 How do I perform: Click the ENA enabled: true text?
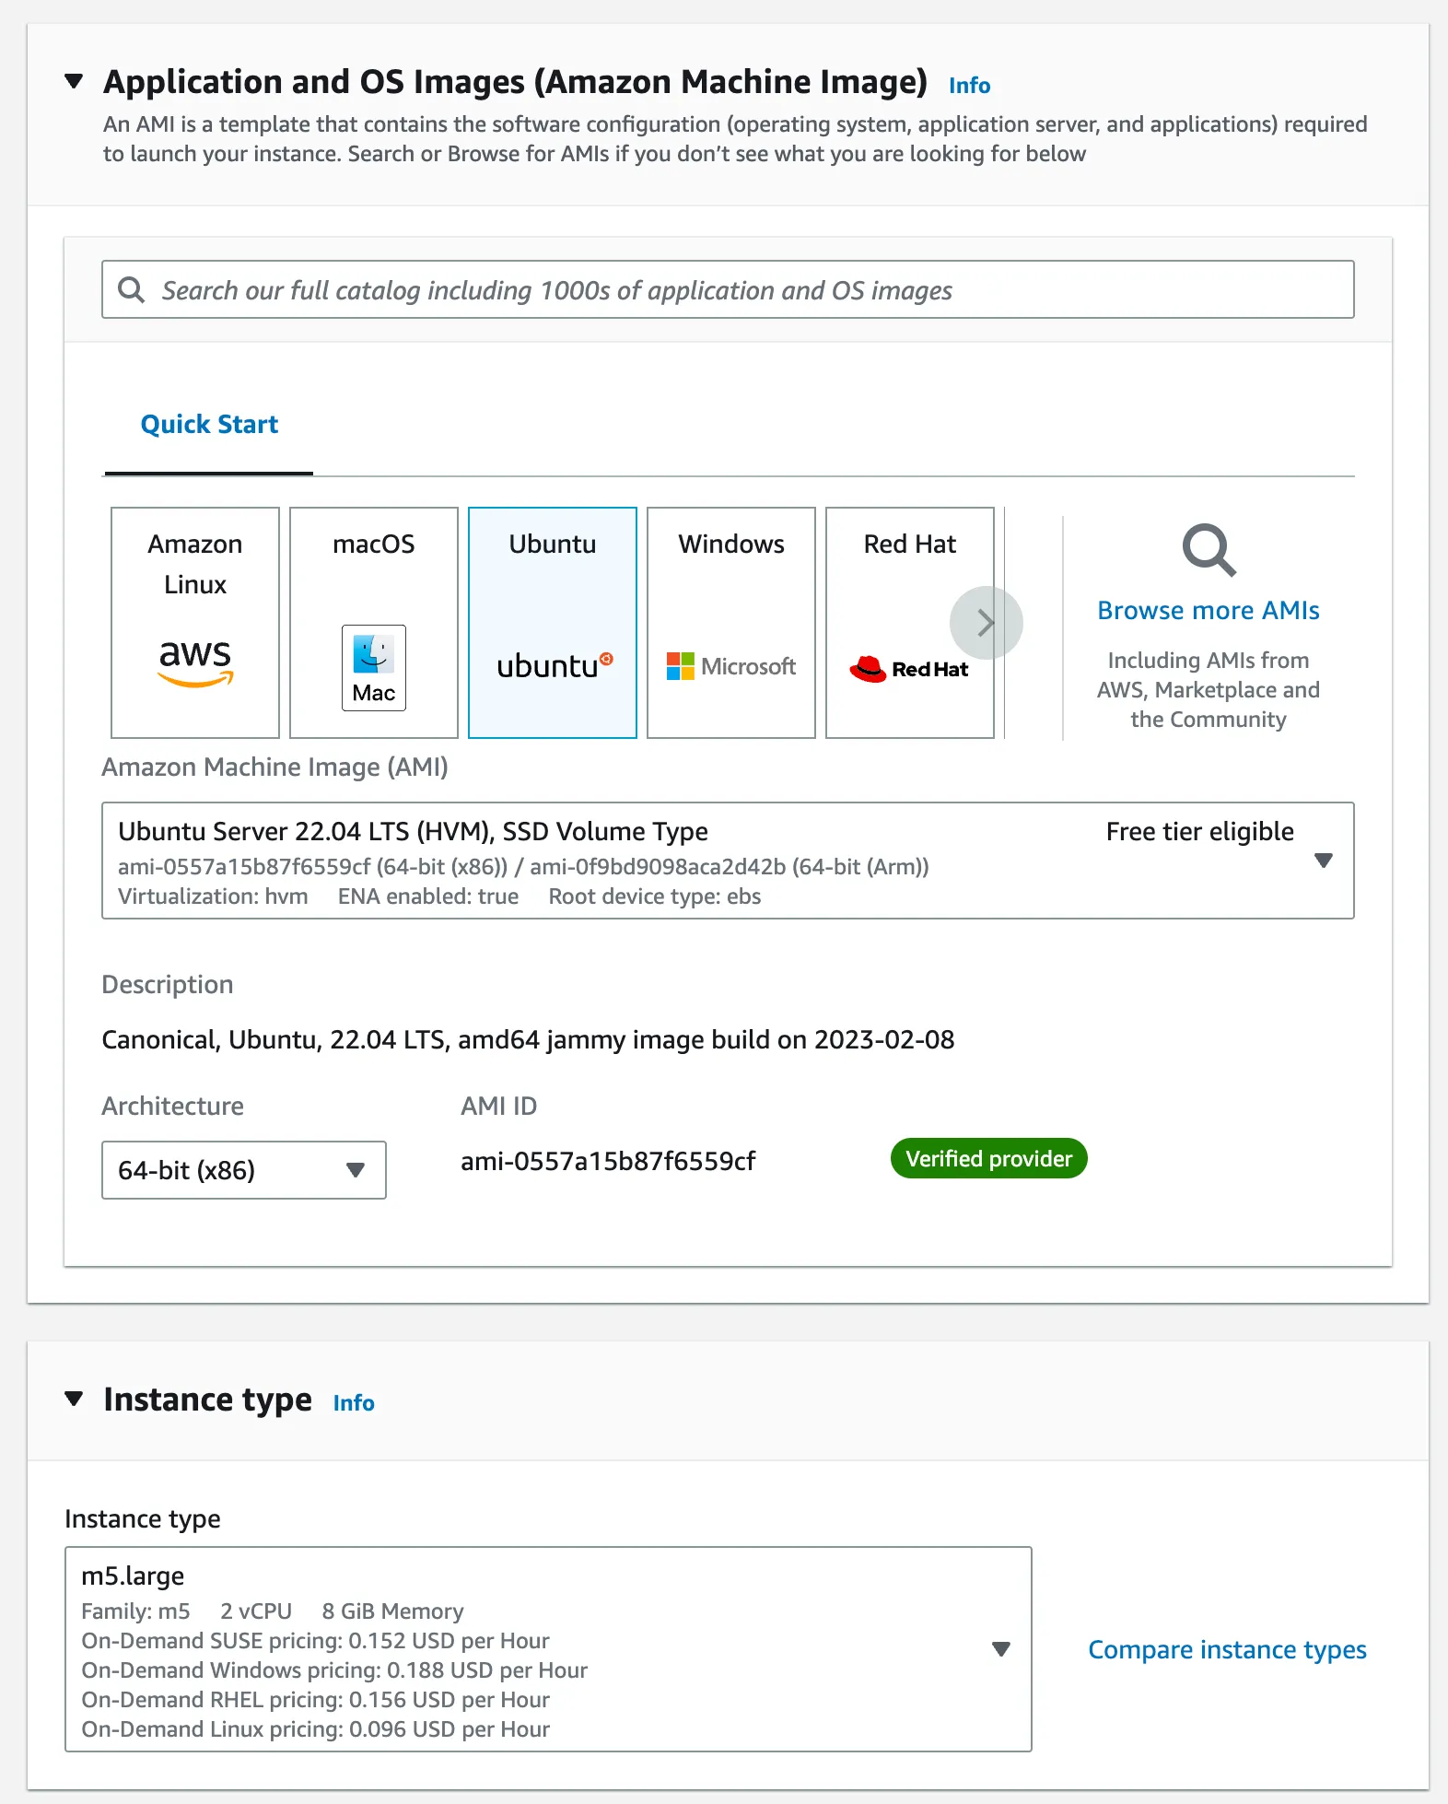tap(428, 896)
